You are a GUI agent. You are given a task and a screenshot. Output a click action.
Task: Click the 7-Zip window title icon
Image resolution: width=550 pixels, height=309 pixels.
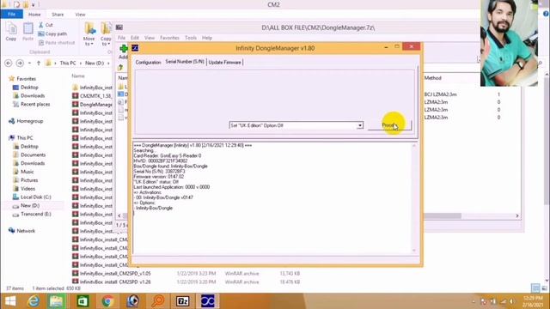tap(119, 27)
